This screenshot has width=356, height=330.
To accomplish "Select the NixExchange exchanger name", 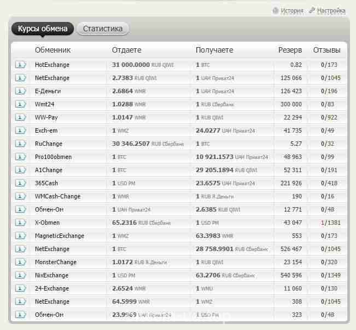I will coord(51,275).
